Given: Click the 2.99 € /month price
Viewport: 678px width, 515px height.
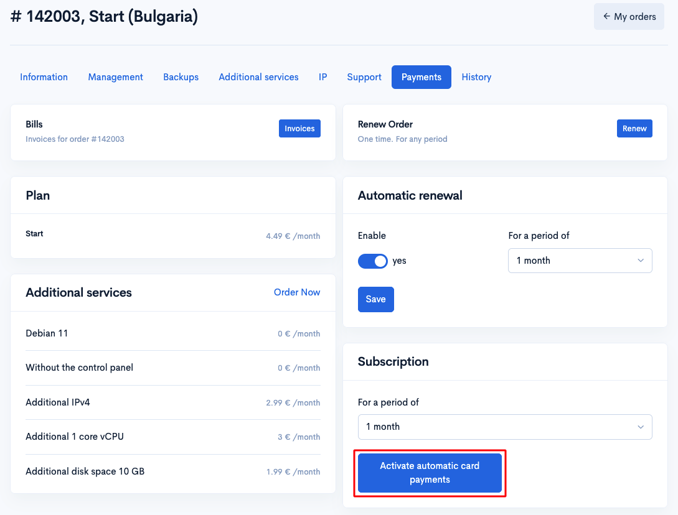Looking at the screenshot, I should [x=293, y=402].
